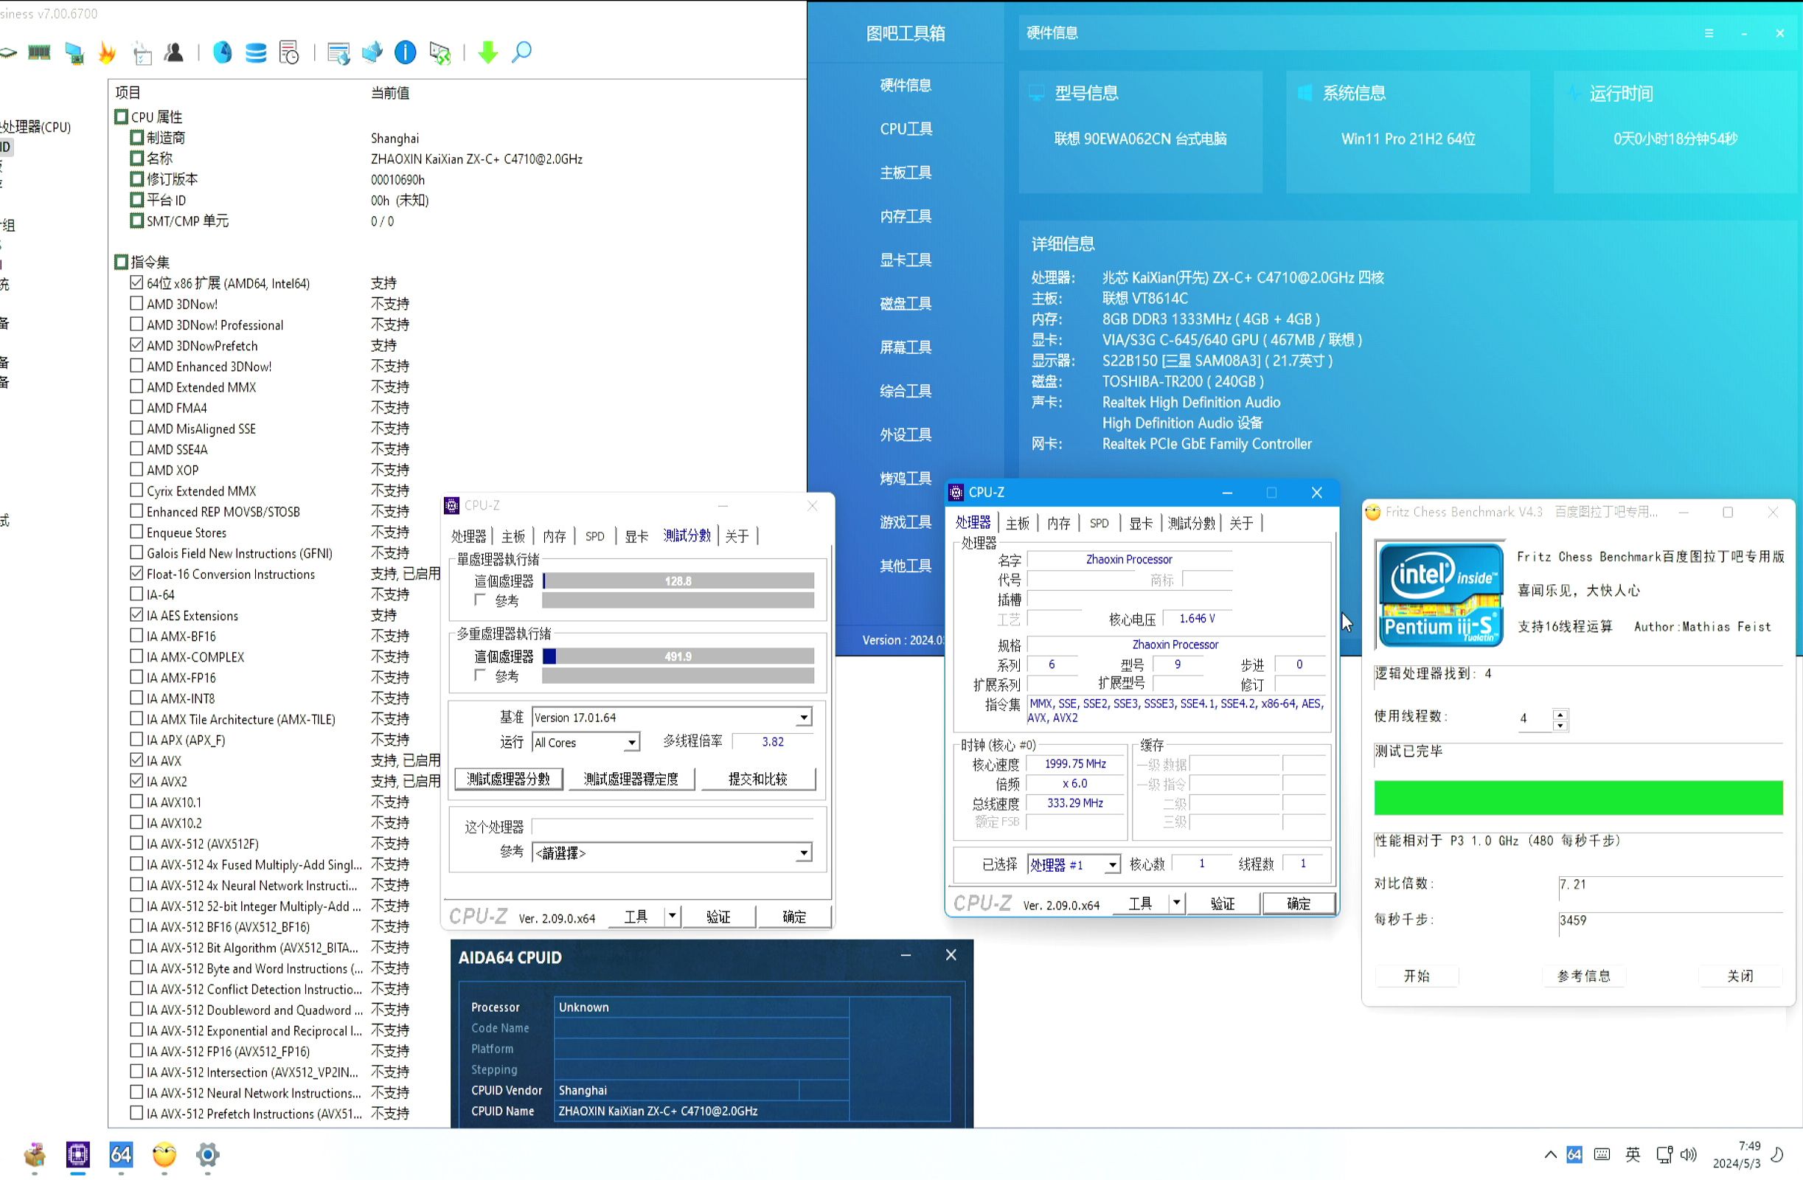Click the monitor and graphics card icon

click(x=74, y=52)
